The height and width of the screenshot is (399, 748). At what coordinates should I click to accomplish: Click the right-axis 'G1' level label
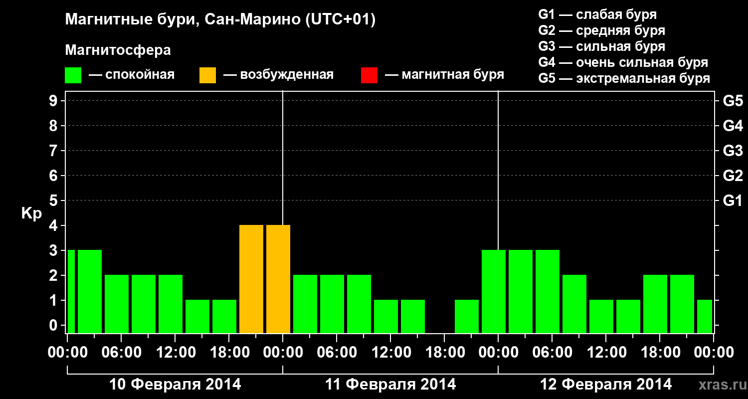733,200
